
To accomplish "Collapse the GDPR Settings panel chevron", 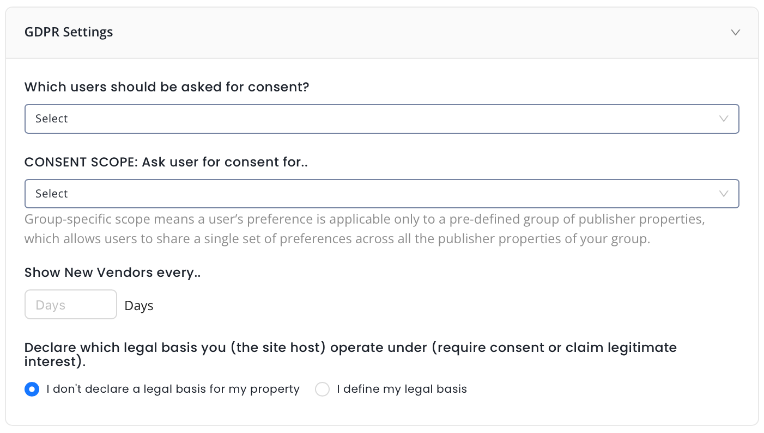I will click(735, 32).
